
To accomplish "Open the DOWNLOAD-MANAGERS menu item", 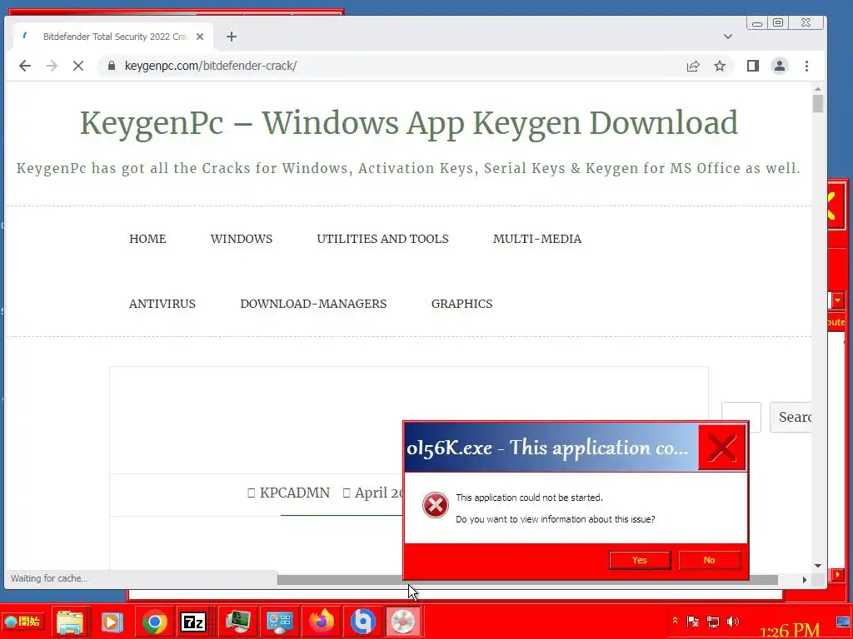I will pyautogui.click(x=313, y=304).
